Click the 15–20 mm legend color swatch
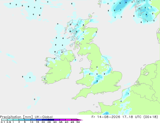This screenshot has height=123, width=160. click(x=39, y=120)
